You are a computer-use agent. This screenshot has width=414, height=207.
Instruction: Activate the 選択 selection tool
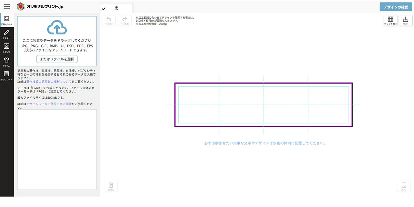coord(403,186)
